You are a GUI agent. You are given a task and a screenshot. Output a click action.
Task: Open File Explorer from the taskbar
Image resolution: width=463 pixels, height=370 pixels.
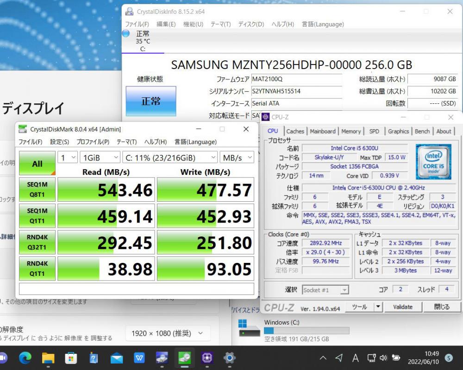click(48, 358)
